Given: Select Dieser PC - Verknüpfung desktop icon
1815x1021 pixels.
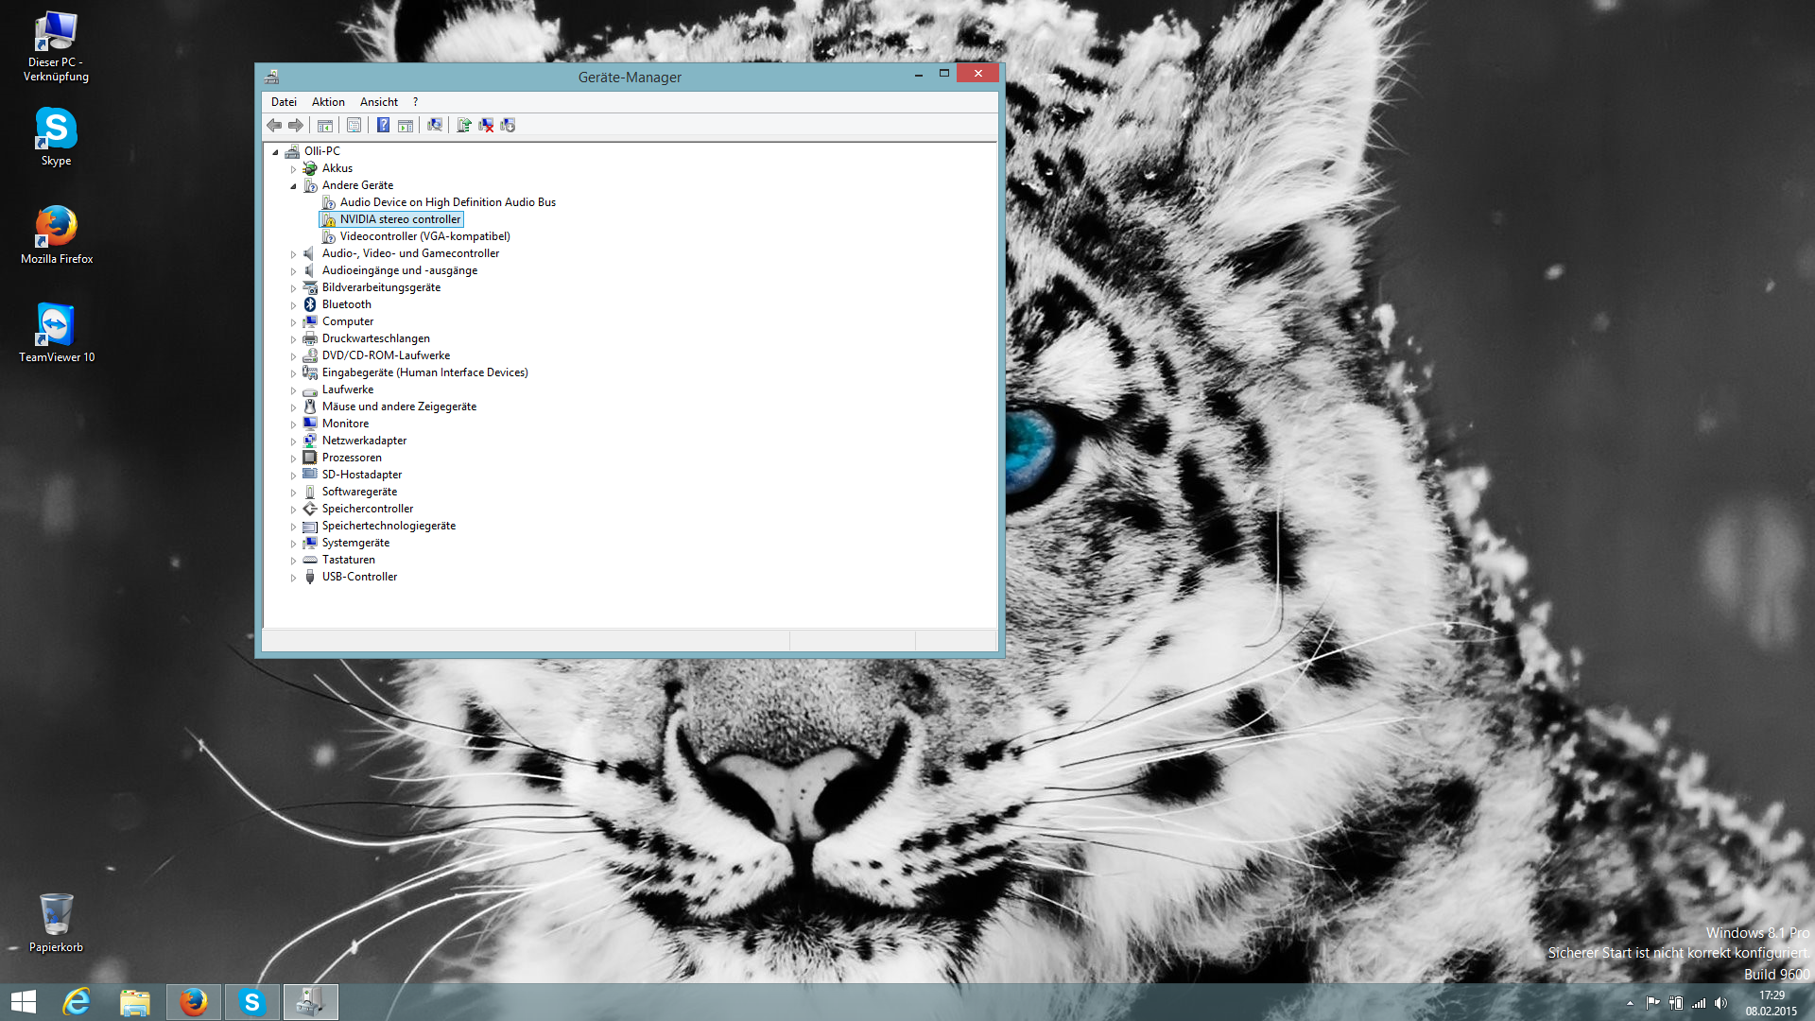Looking at the screenshot, I should tap(56, 46).
